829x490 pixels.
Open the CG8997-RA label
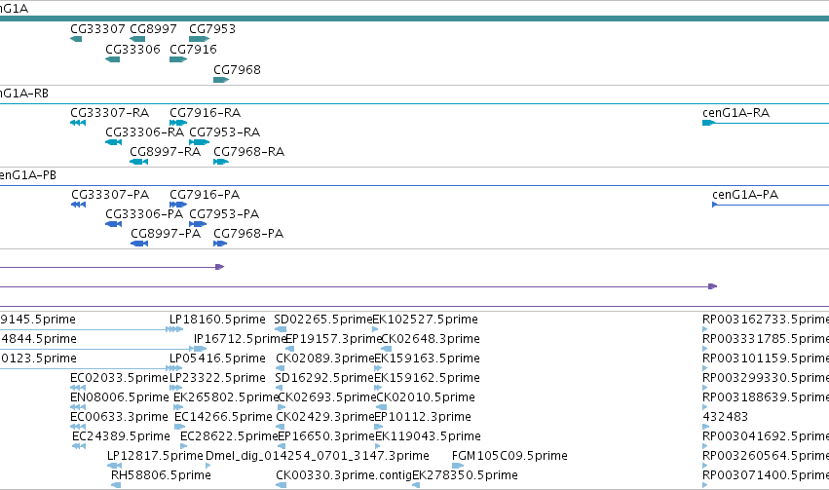(x=165, y=152)
